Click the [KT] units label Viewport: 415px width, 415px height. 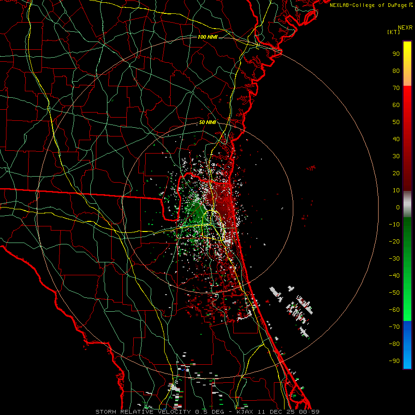394,32
